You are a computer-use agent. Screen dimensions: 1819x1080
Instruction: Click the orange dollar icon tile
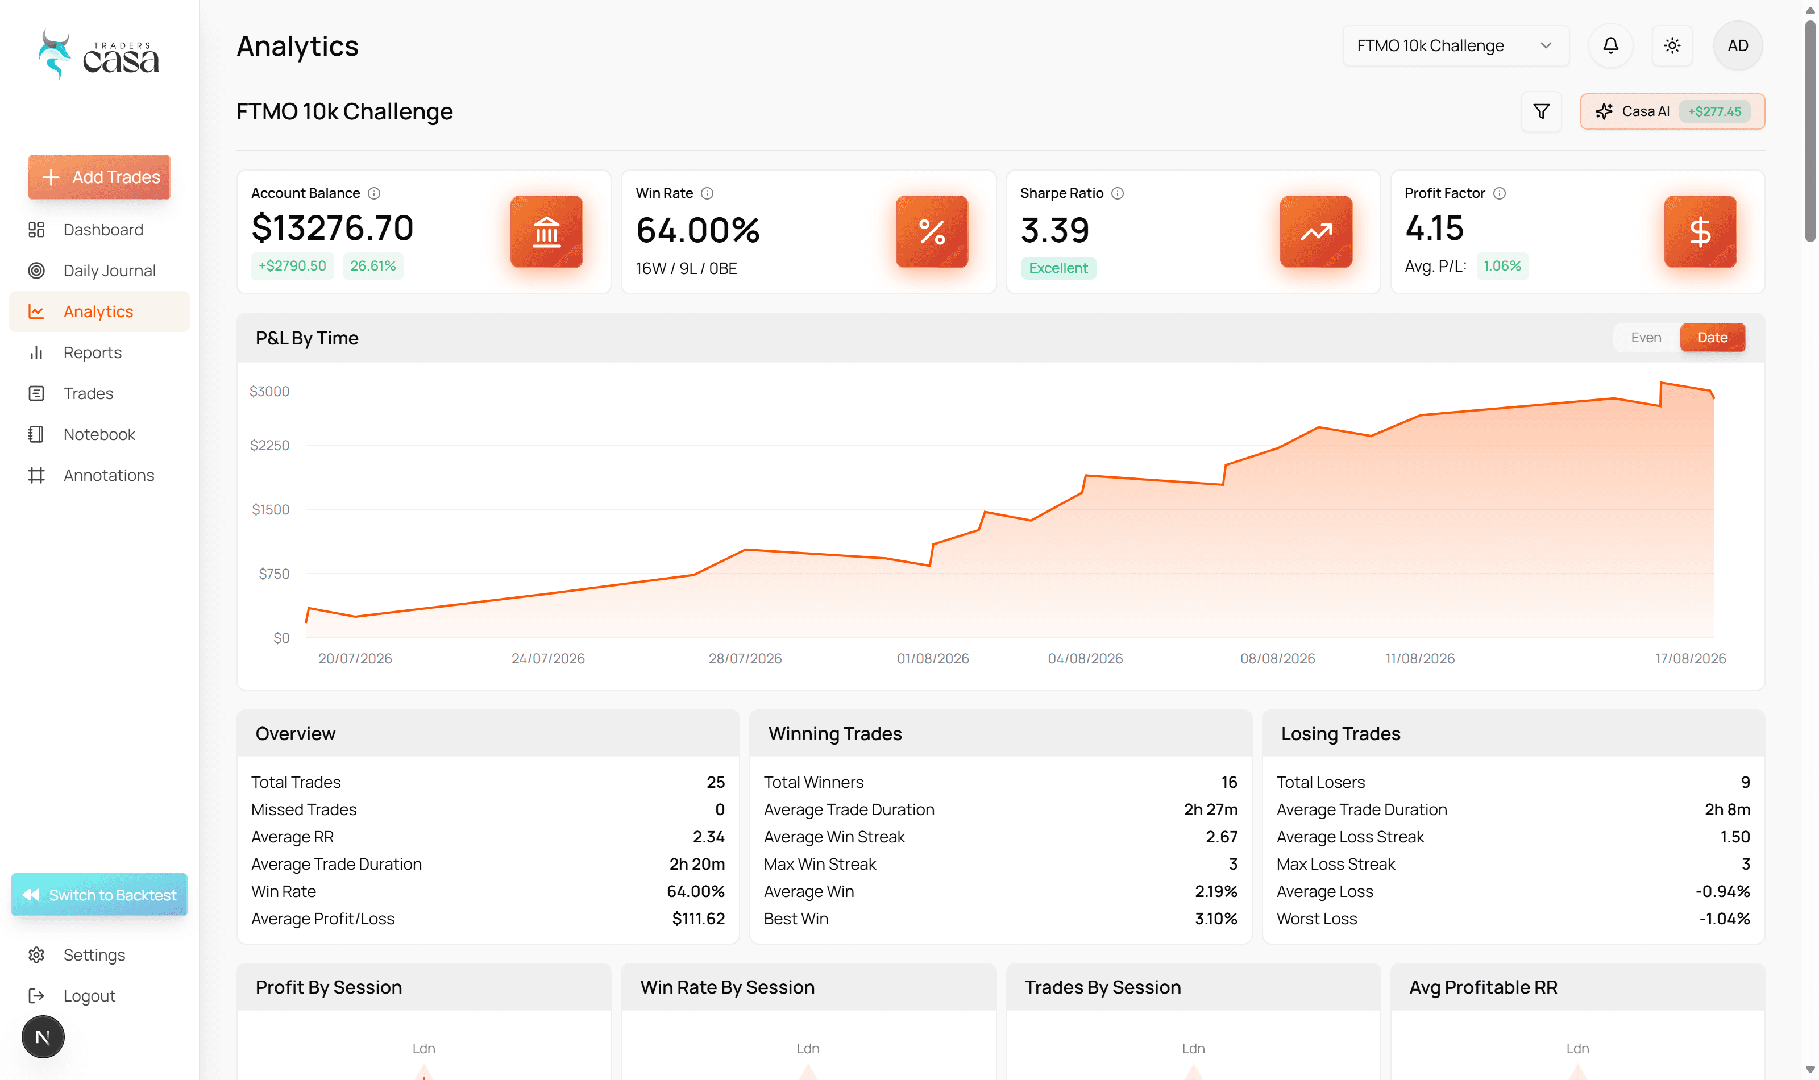coord(1700,231)
